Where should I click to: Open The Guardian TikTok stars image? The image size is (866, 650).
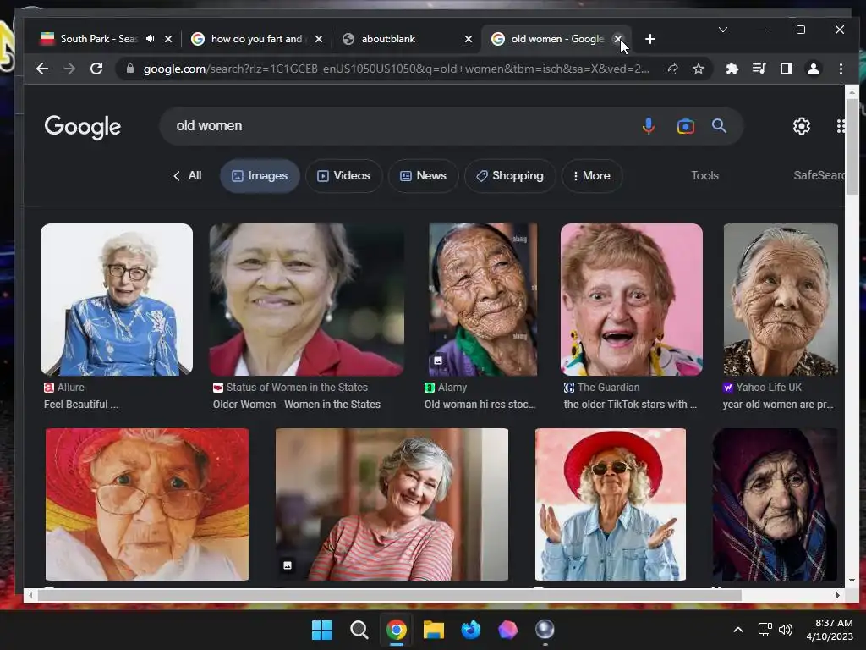coord(631,300)
